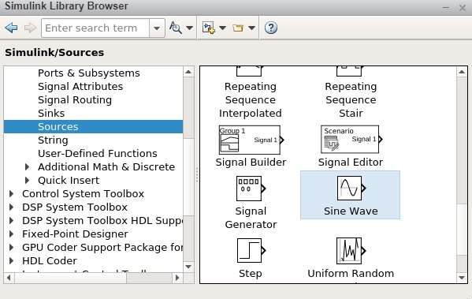Click tree horizontal scroll right arrow

177,278
